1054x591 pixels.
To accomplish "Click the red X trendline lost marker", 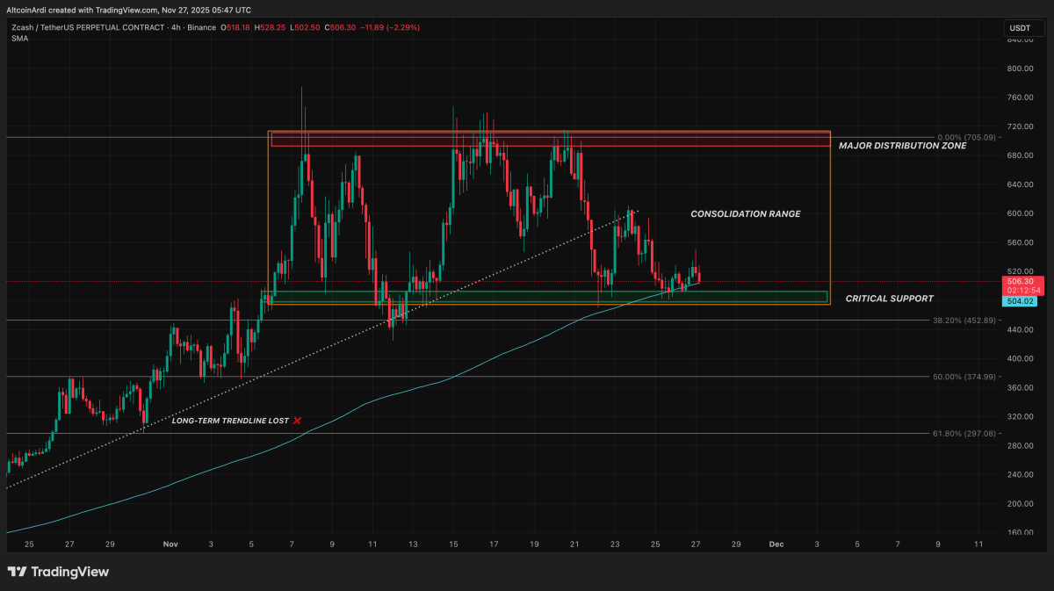I will [297, 421].
